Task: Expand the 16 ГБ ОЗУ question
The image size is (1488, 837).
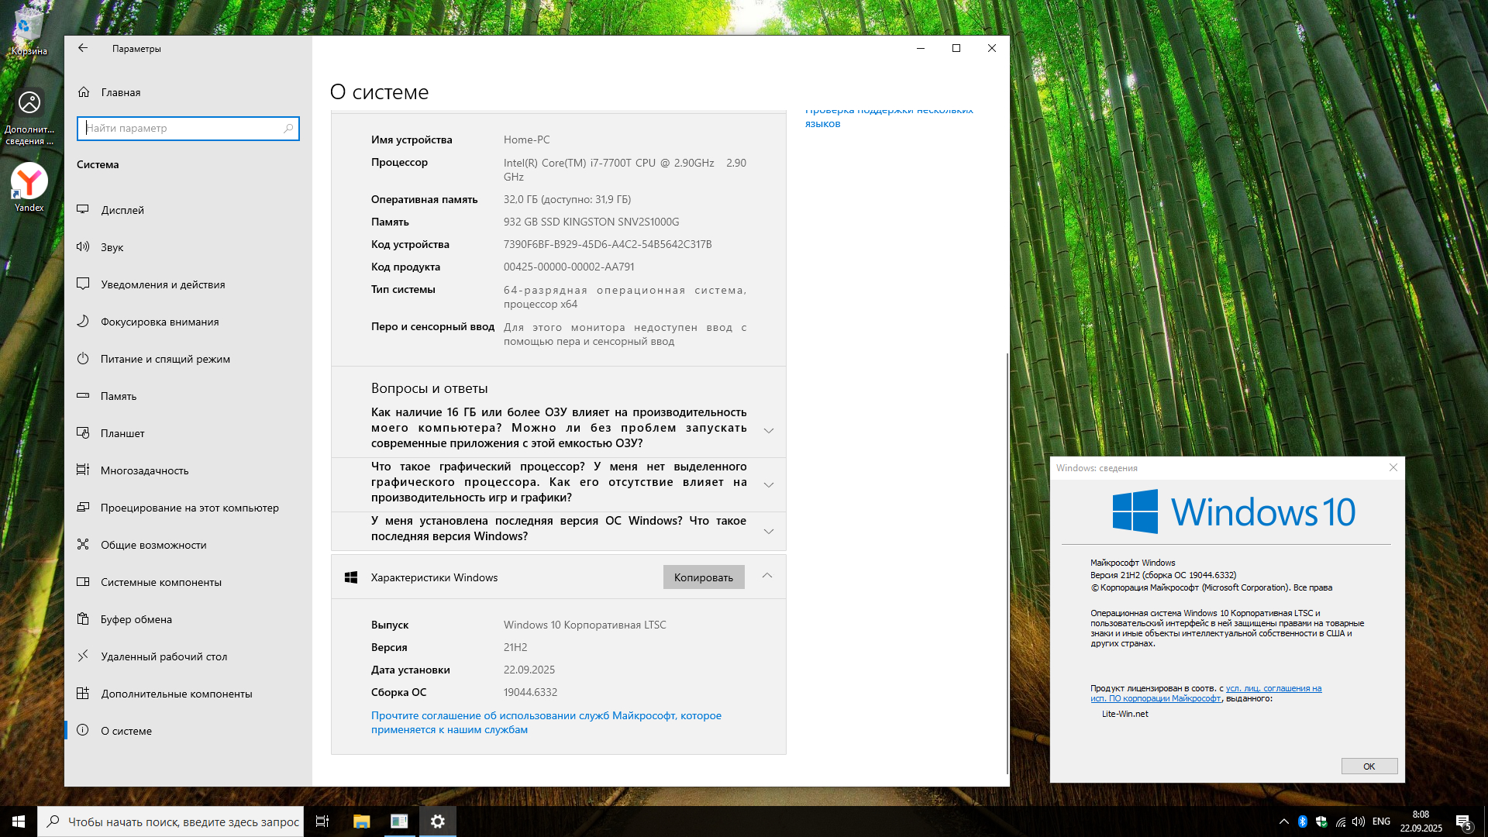Action: pos(768,431)
